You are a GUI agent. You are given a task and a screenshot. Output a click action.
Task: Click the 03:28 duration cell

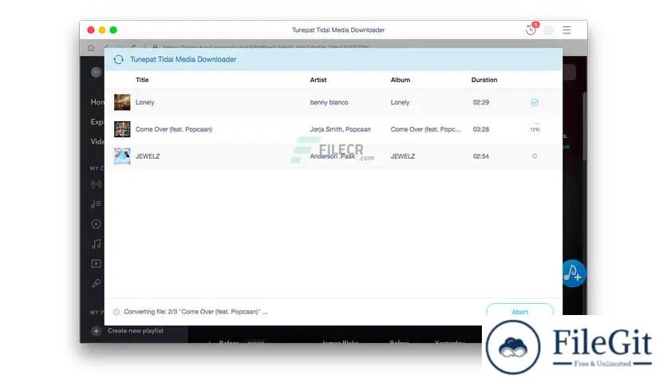tap(480, 129)
